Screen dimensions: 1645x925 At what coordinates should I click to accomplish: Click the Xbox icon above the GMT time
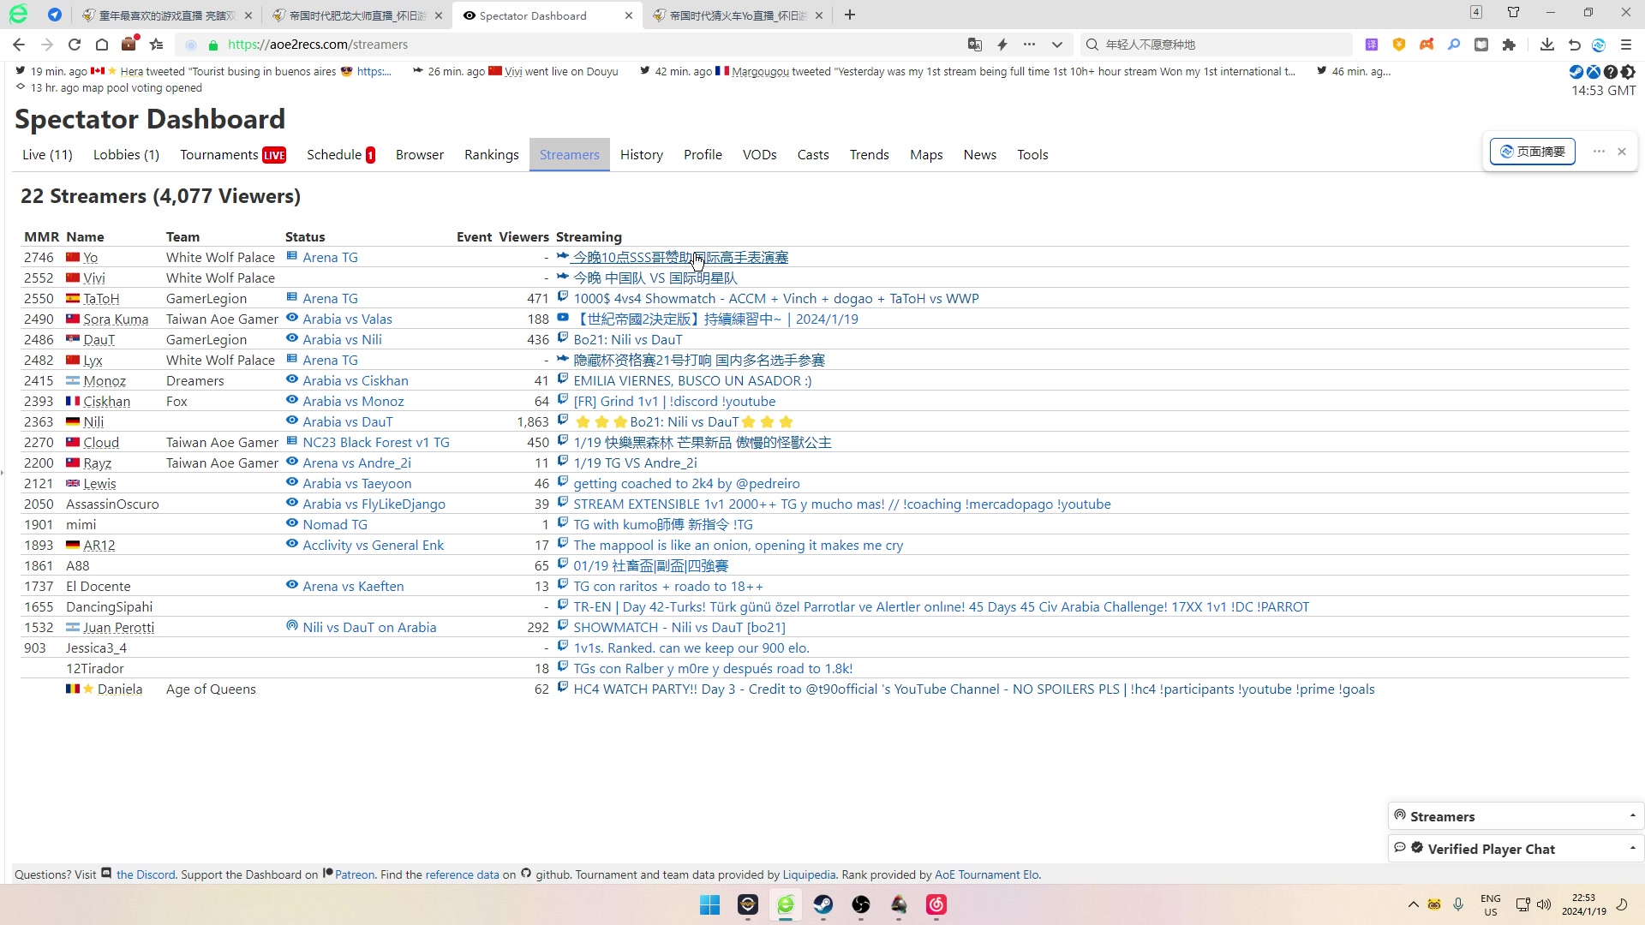pyautogui.click(x=1594, y=72)
